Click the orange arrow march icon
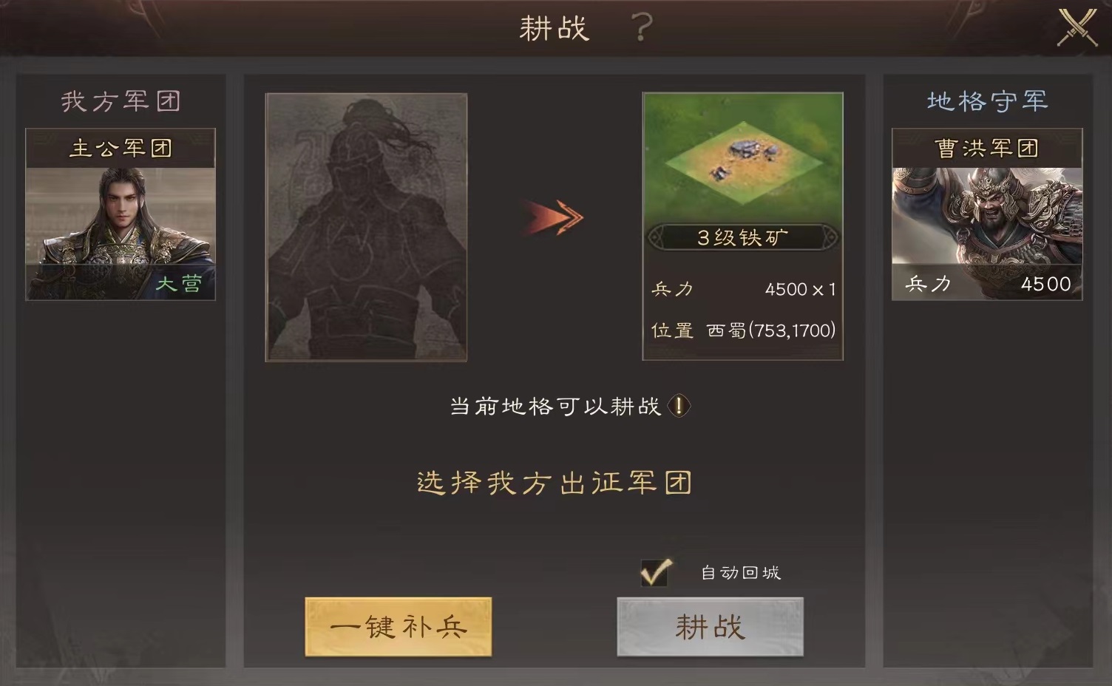Viewport: 1112px width, 686px height. (554, 218)
